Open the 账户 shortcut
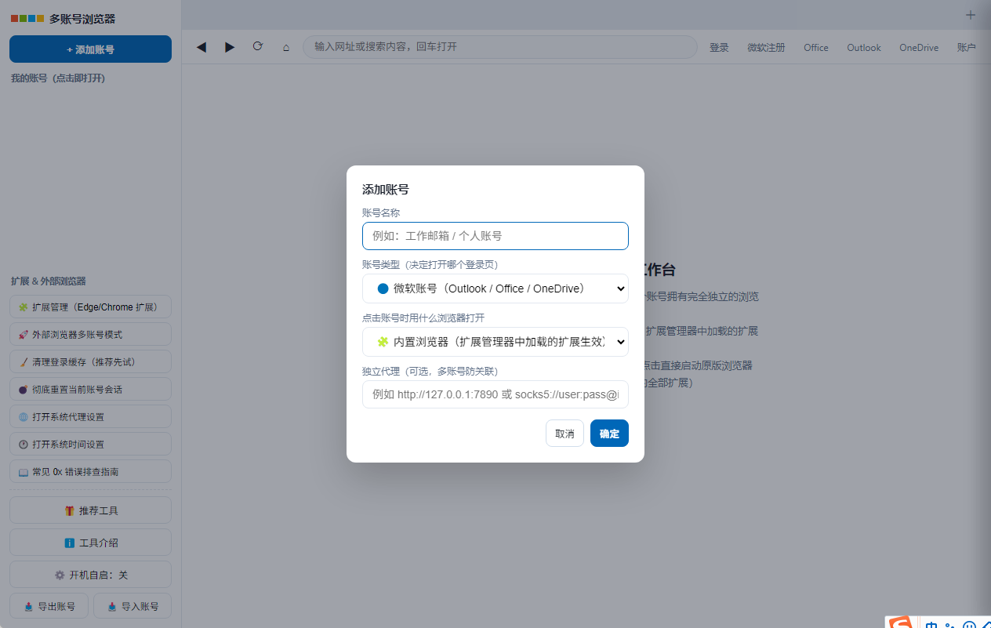This screenshot has width=991, height=628. pyautogui.click(x=967, y=48)
